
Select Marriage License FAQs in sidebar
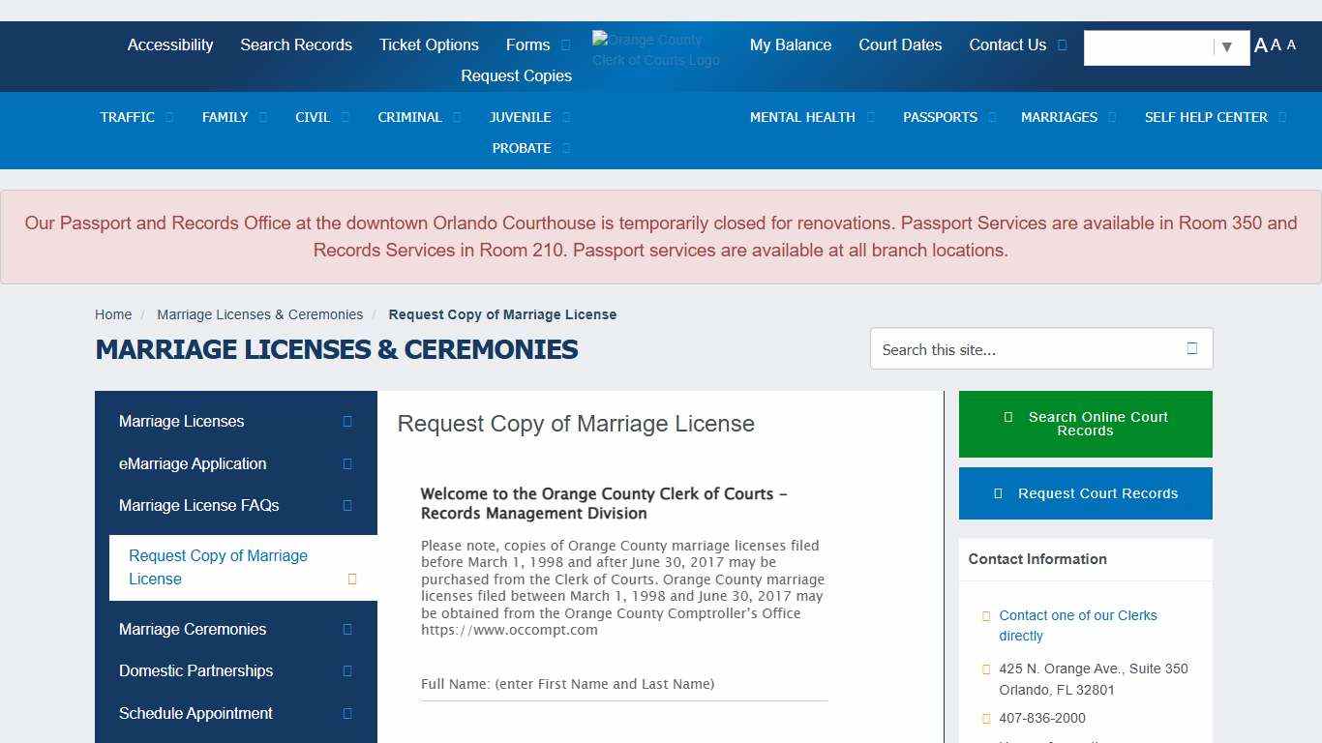pos(199,506)
